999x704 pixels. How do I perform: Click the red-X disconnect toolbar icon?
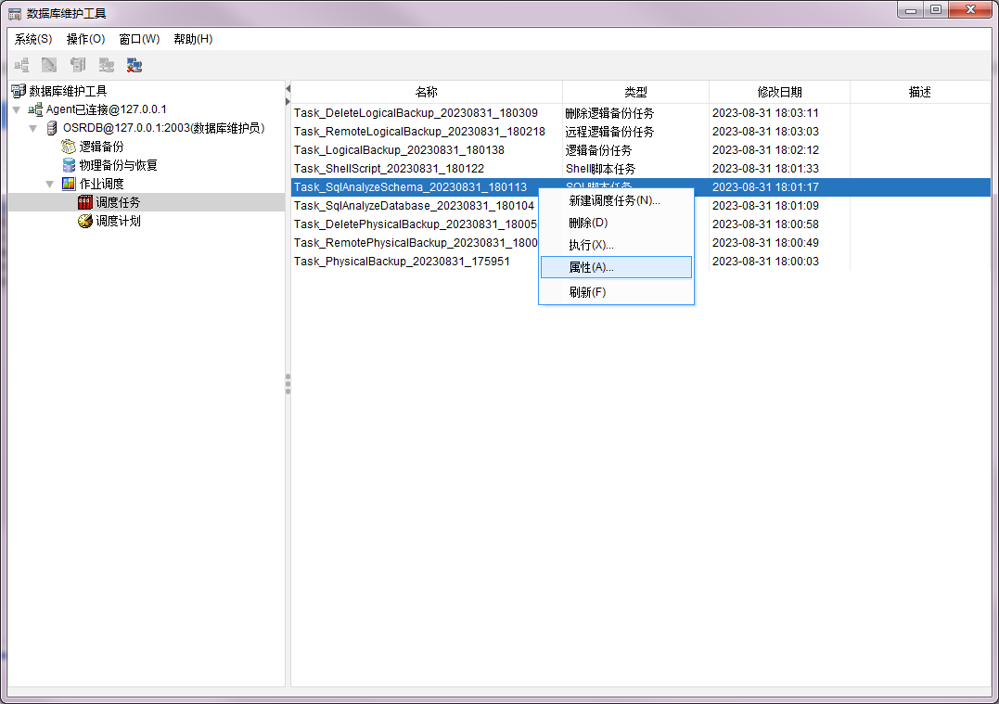tap(134, 65)
